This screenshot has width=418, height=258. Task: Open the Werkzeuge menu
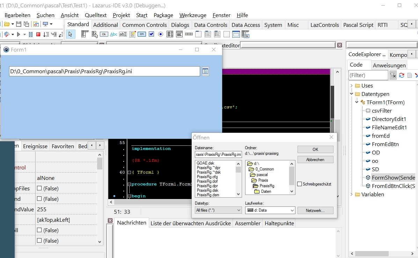pyautogui.click(x=193, y=15)
